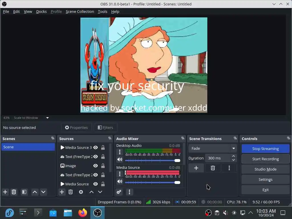Remove scene transition with trash icon
The width and height of the screenshot is (292, 219).
pyautogui.click(x=213, y=168)
